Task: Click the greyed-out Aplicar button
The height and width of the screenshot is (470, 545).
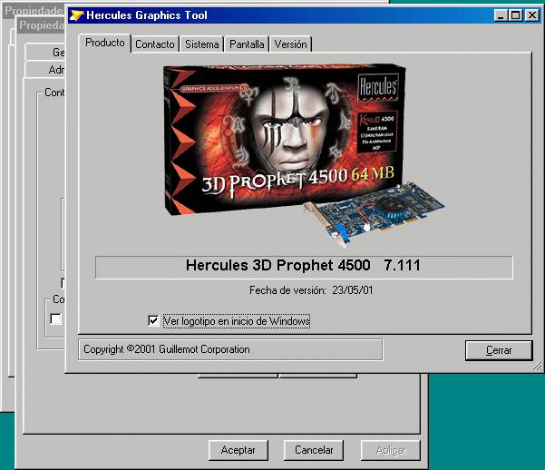Action: (391, 450)
